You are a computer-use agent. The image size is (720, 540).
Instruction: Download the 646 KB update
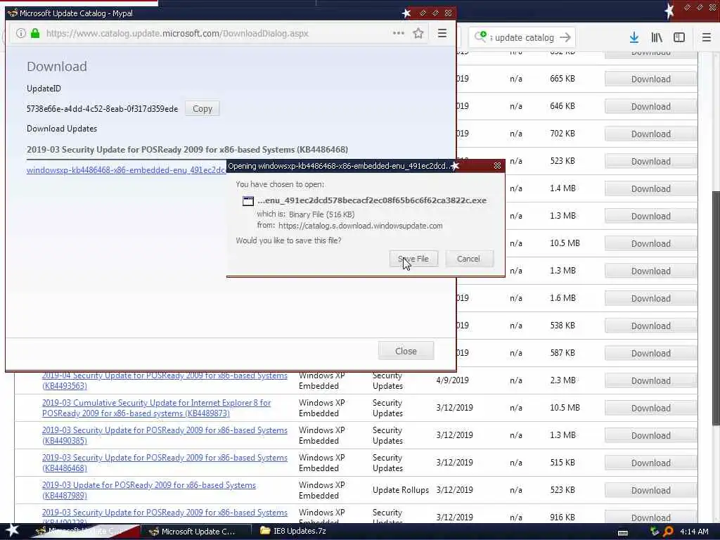[650, 107]
